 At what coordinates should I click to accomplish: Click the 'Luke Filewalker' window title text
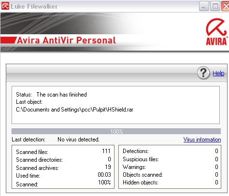(x=34, y=6)
